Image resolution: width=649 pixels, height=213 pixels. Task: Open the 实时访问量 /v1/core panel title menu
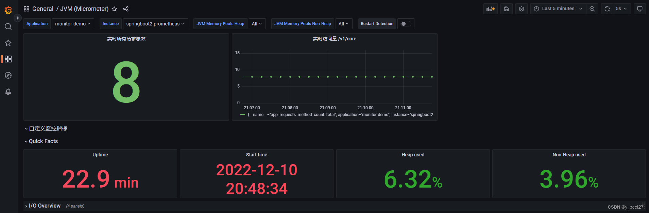(335, 39)
